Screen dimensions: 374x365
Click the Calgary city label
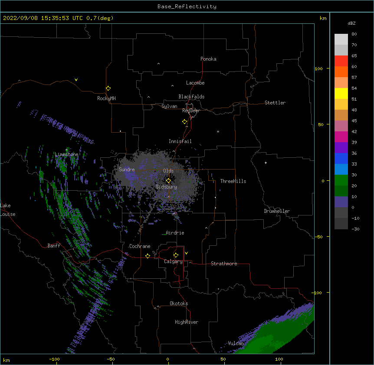(x=173, y=261)
